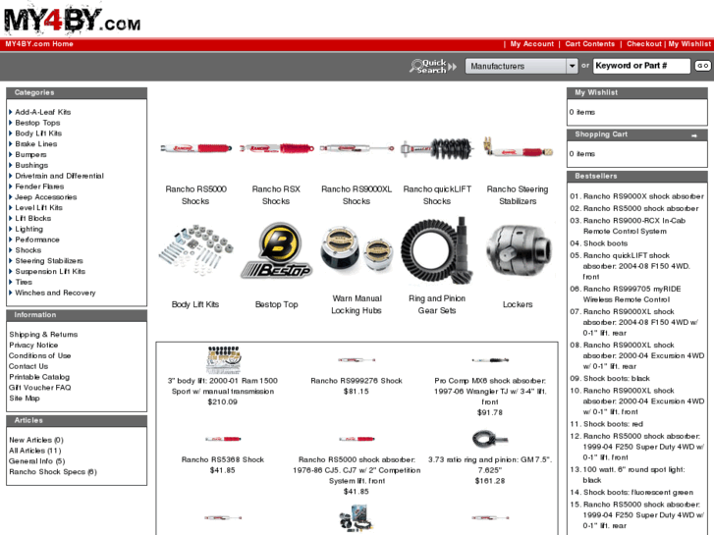This screenshot has width=714, height=535.
Task: Expand the Winches and Recovery category
Action: pos(55,293)
